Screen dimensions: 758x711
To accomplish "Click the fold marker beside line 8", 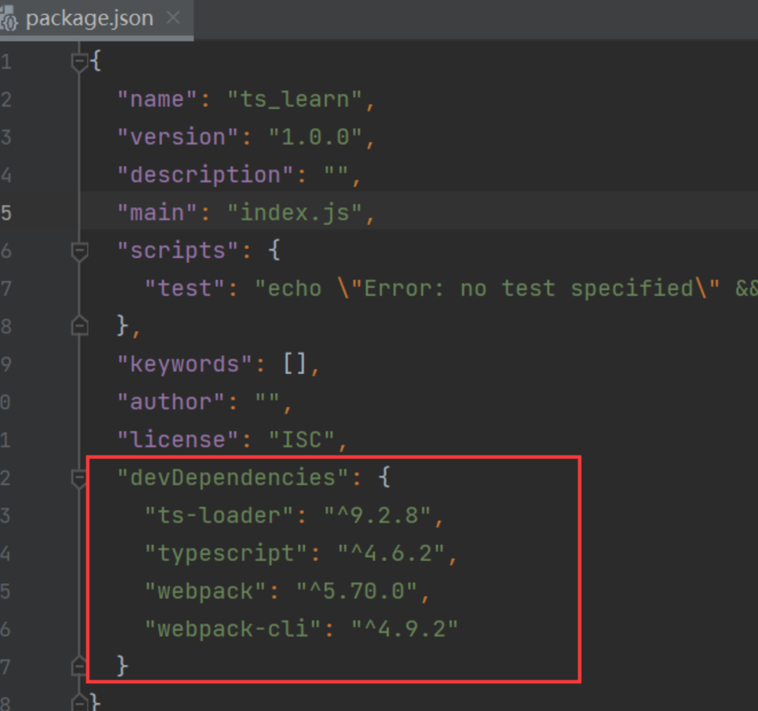I will [79, 326].
